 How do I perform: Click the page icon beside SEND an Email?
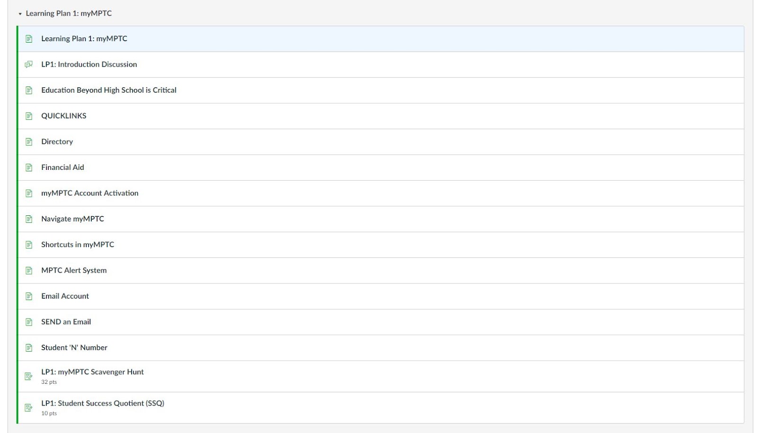click(x=29, y=322)
